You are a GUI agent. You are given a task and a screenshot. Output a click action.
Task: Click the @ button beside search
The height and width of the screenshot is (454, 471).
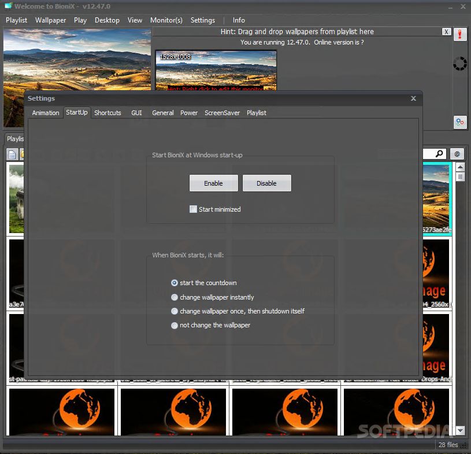(x=457, y=154)
